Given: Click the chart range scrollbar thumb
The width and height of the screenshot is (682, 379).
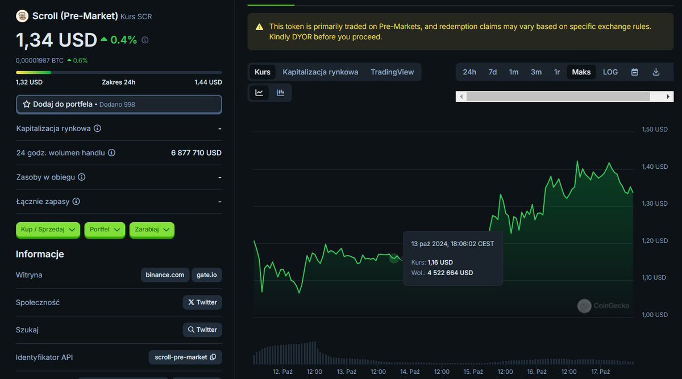Looking at the screenshot, I should click(558, 97).
